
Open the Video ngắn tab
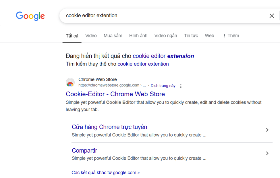(x=165, y=36)
